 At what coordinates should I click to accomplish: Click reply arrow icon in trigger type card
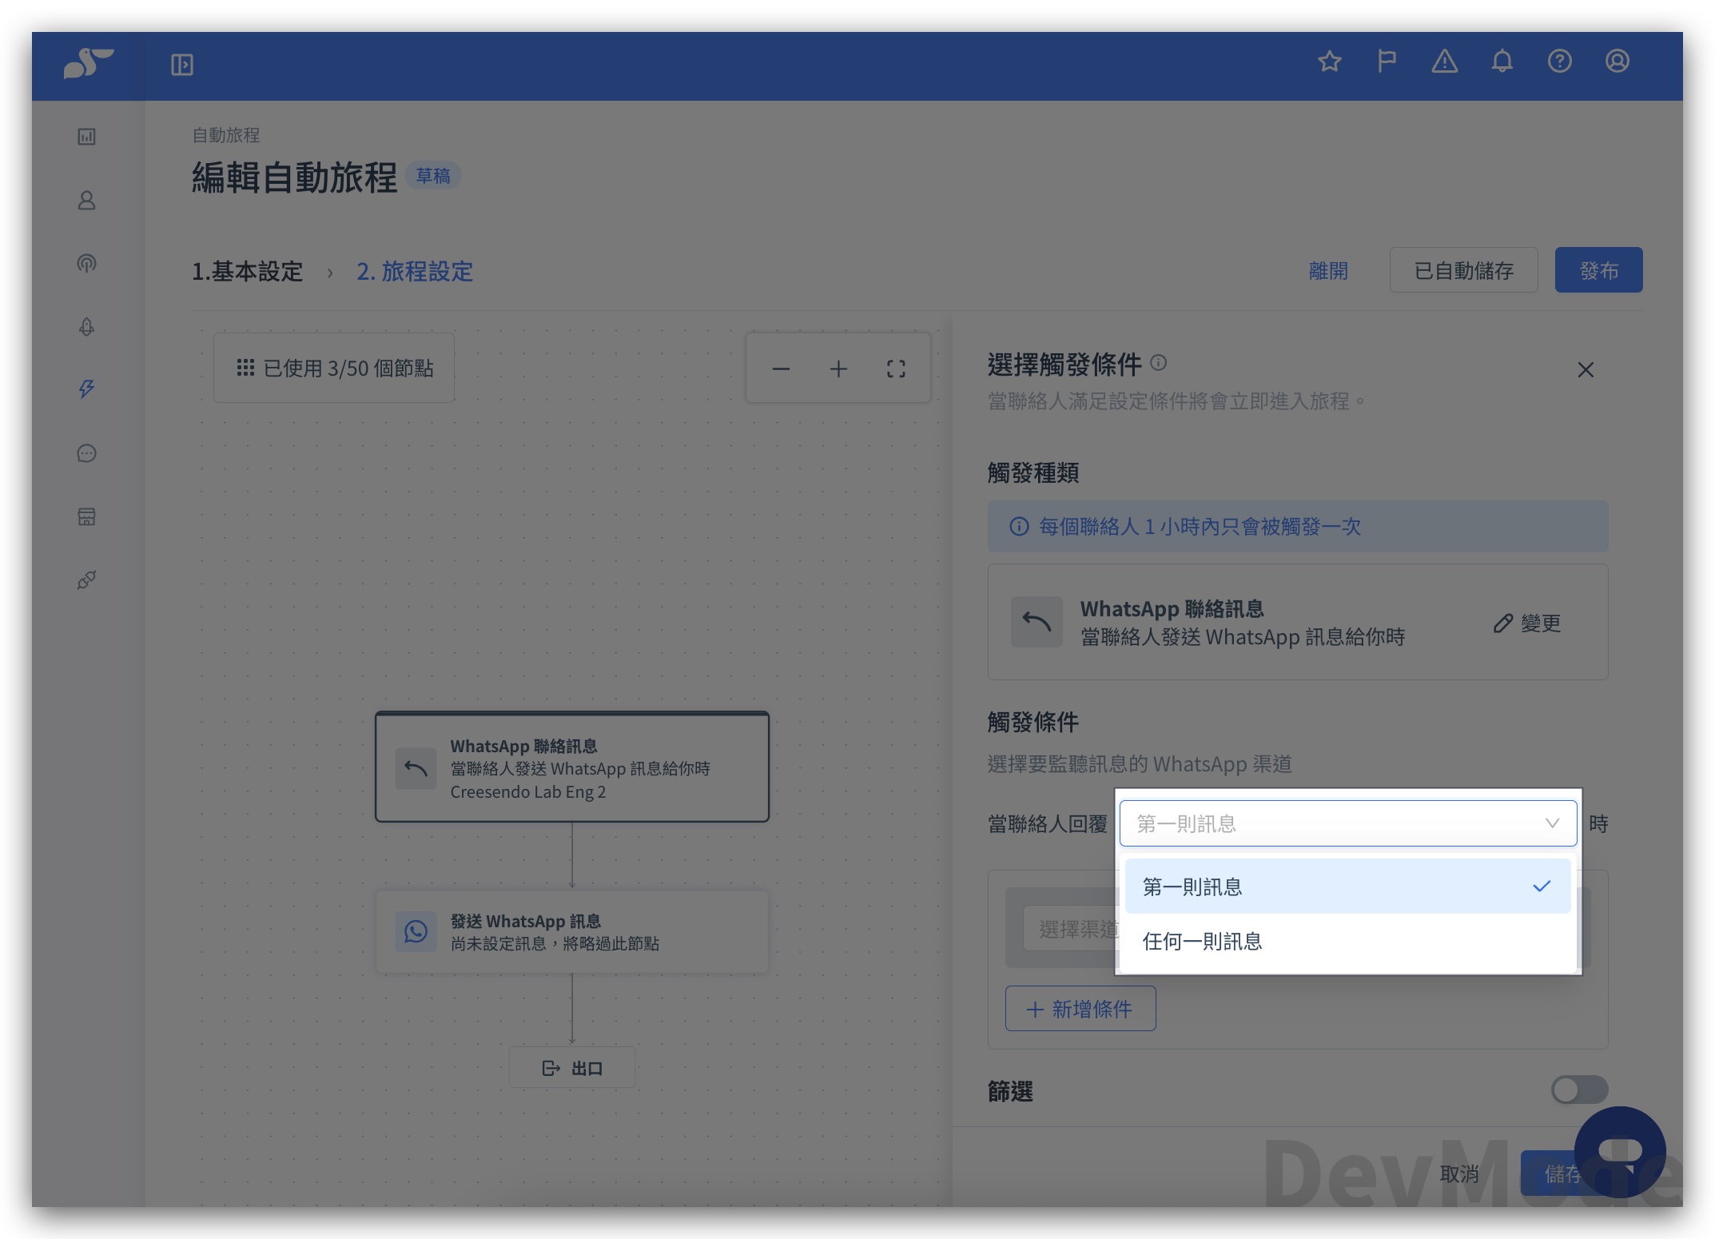tap(1037, 622)
